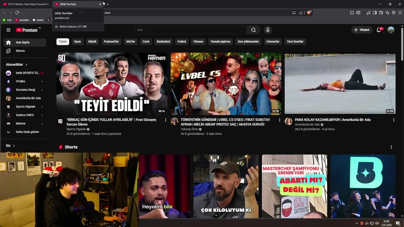404x227 pixels.
Task: Select the Oyun filter chip
Action: (77, 42)
